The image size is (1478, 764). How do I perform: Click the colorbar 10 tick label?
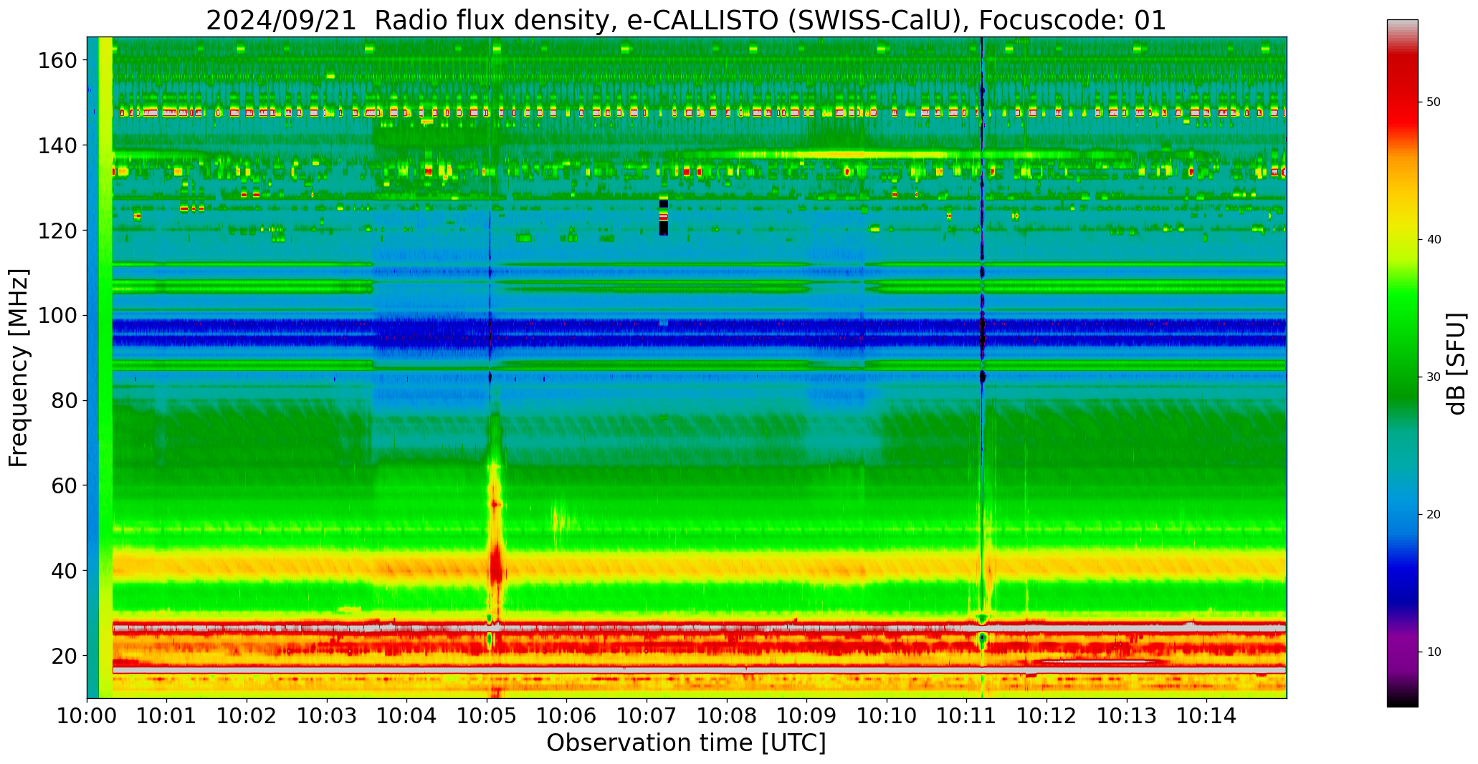1434,652
